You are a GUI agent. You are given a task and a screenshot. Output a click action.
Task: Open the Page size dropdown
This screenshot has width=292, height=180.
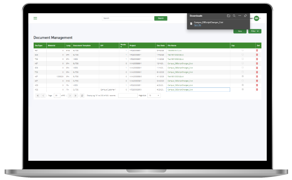click(156, 95)
